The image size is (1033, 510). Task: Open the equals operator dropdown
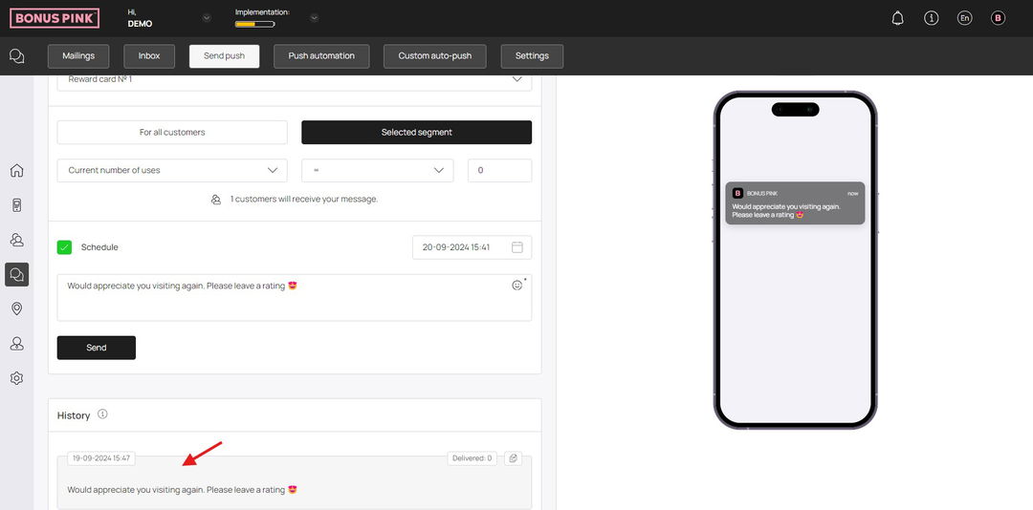378,170
